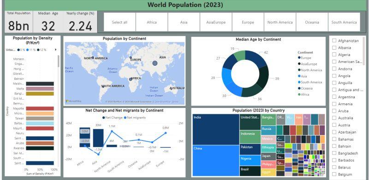Click the Select all slicer button
Screen dimensions: 369x180
[119, 22]
